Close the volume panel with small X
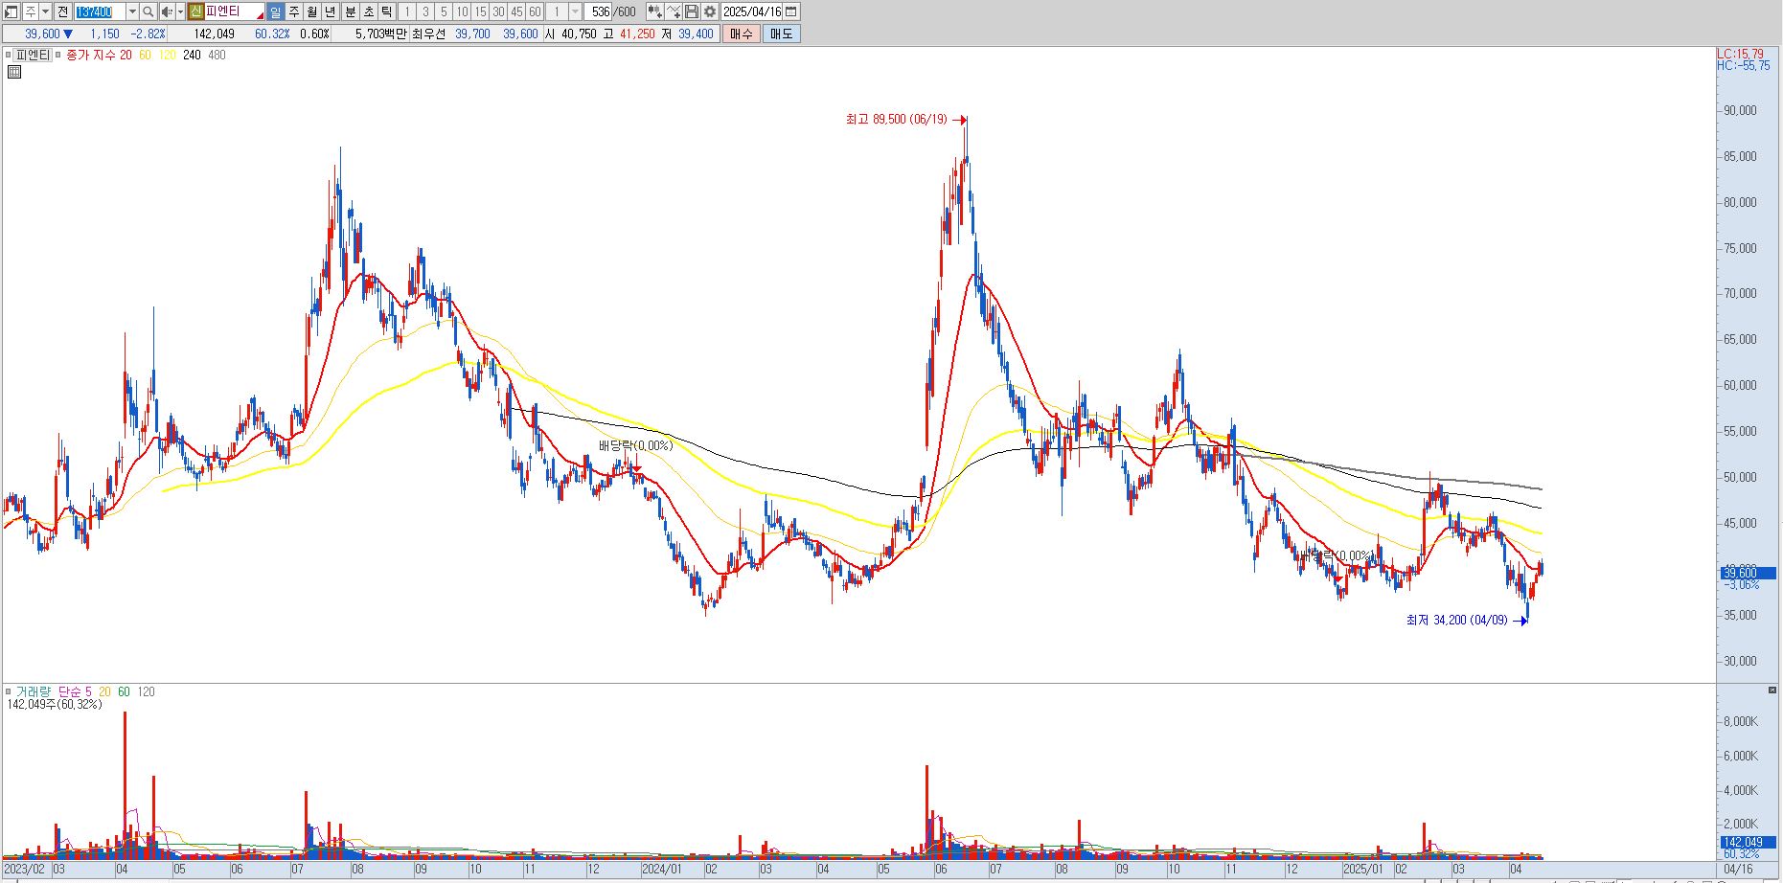Screen dimensions: 1783x883 pos(1772,691)
